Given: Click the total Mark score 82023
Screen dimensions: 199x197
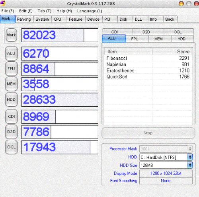Looking at the screenshot, I should tap(60, 35).
